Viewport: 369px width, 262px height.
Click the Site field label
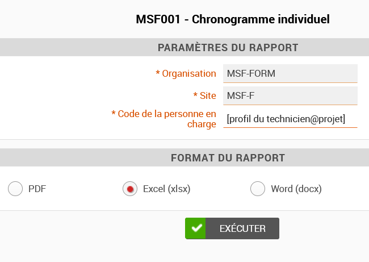(208, 95)
